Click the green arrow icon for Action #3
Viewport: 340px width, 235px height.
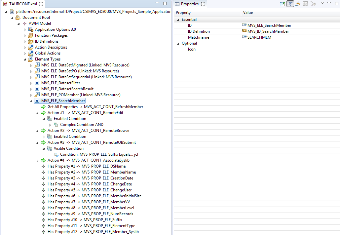(43, 142)
